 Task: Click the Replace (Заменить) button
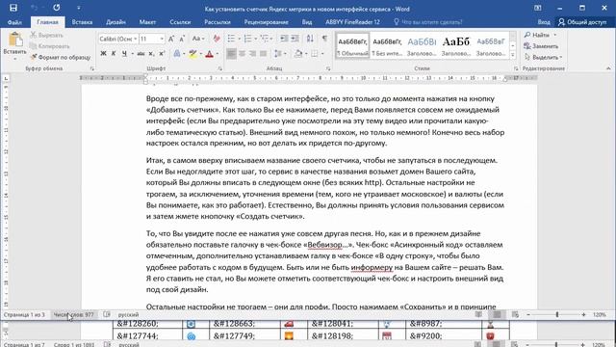pos(541,46)
